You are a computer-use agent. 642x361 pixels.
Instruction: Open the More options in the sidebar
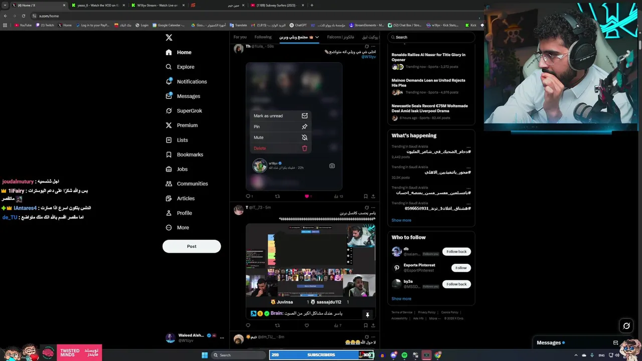pos(177,228)
